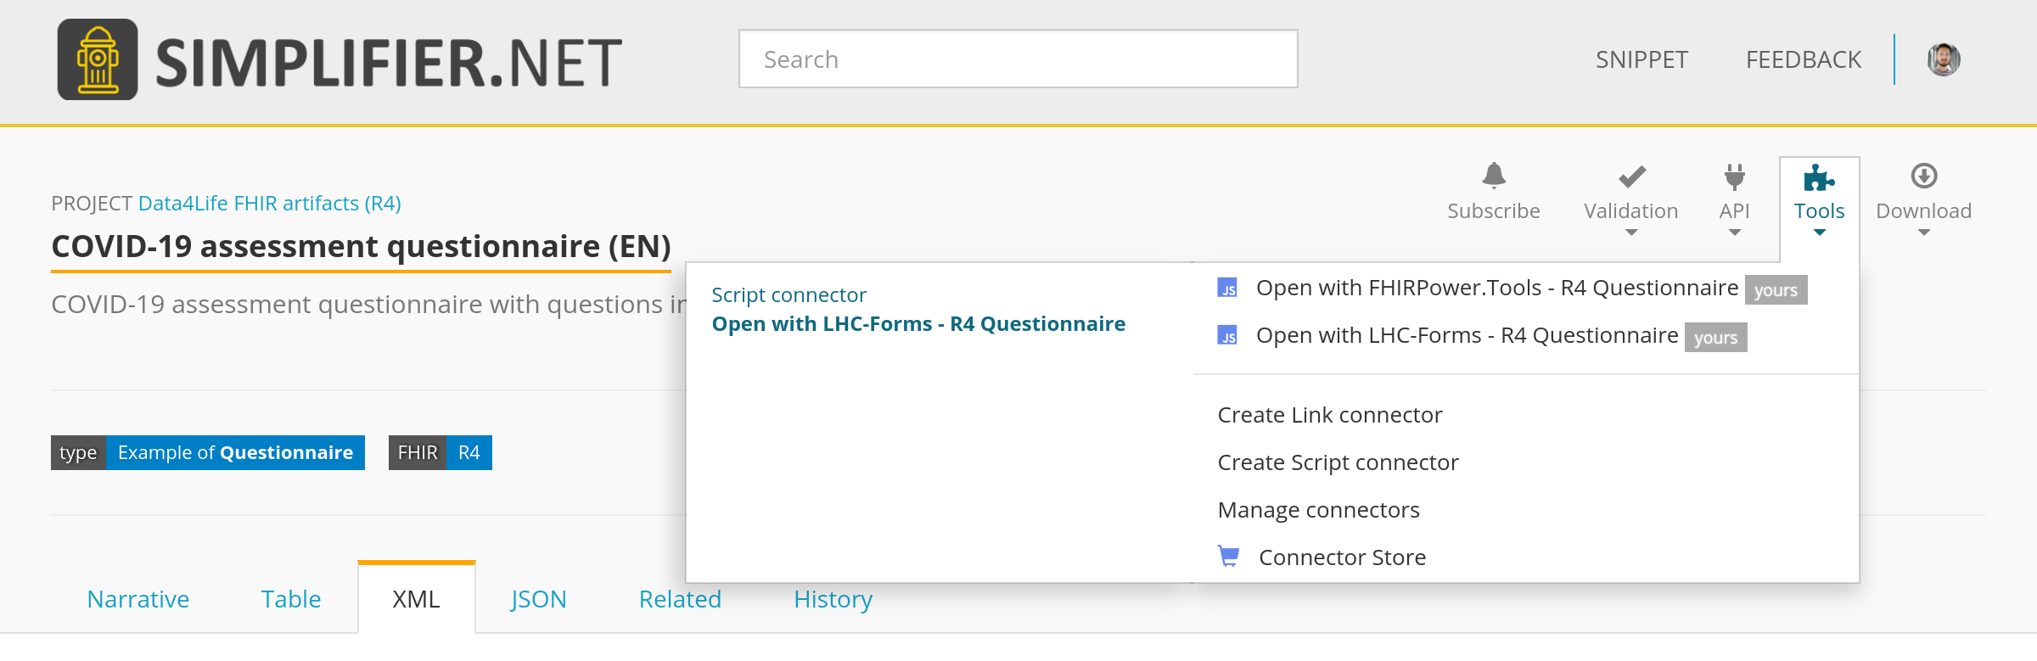Click the Simplifier.net fire hydrant logo
Viewport: 2037px width, 661px height.
pos(98,59)
